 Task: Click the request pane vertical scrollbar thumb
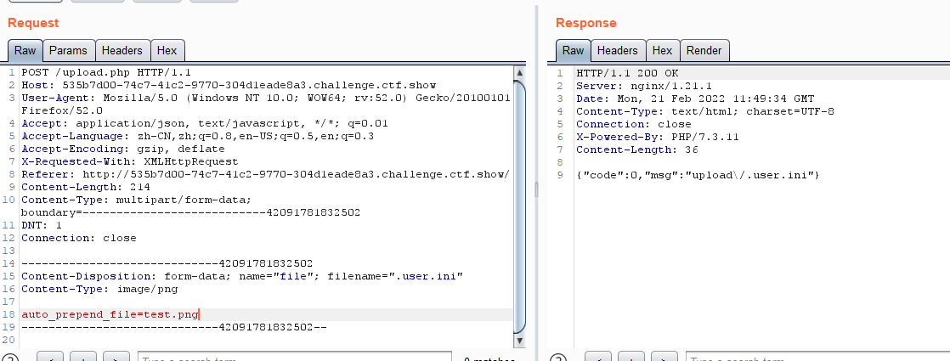coord(519,206)
